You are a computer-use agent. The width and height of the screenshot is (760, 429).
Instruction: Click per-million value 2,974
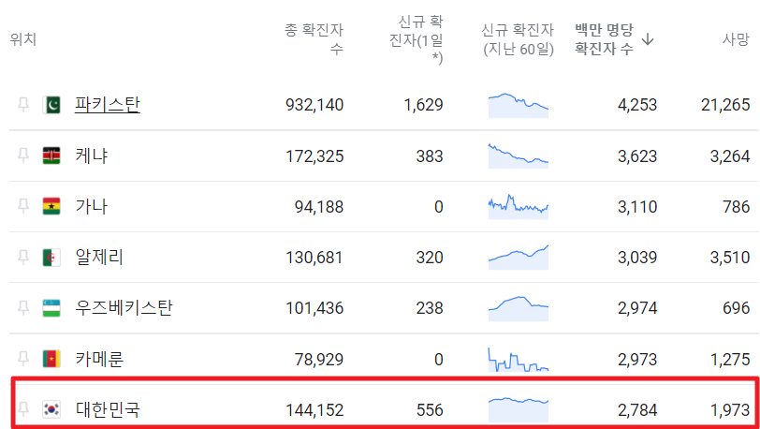[637, 308]
